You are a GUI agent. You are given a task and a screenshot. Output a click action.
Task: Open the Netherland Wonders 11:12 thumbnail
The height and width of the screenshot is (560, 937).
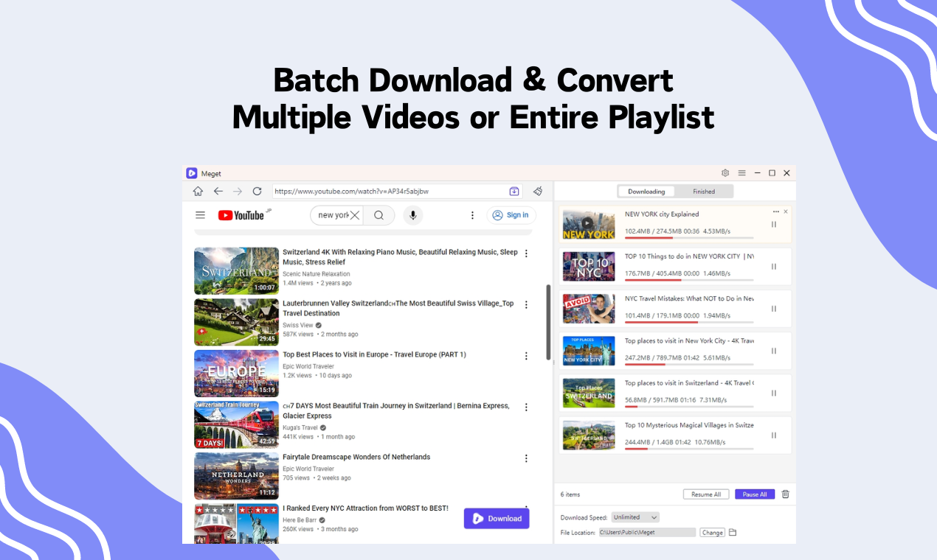click(x=236, y=476)
